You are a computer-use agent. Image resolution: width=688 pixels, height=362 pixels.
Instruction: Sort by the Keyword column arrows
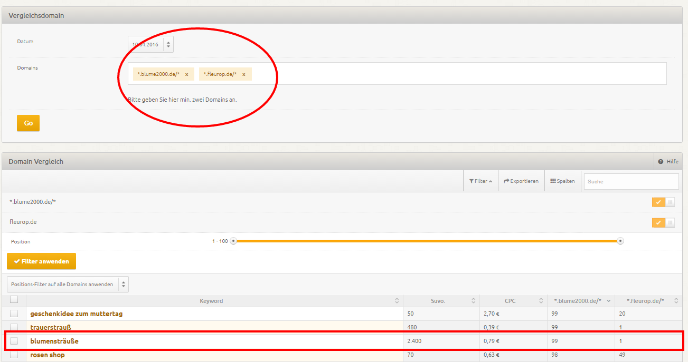(x=397, y=301)
